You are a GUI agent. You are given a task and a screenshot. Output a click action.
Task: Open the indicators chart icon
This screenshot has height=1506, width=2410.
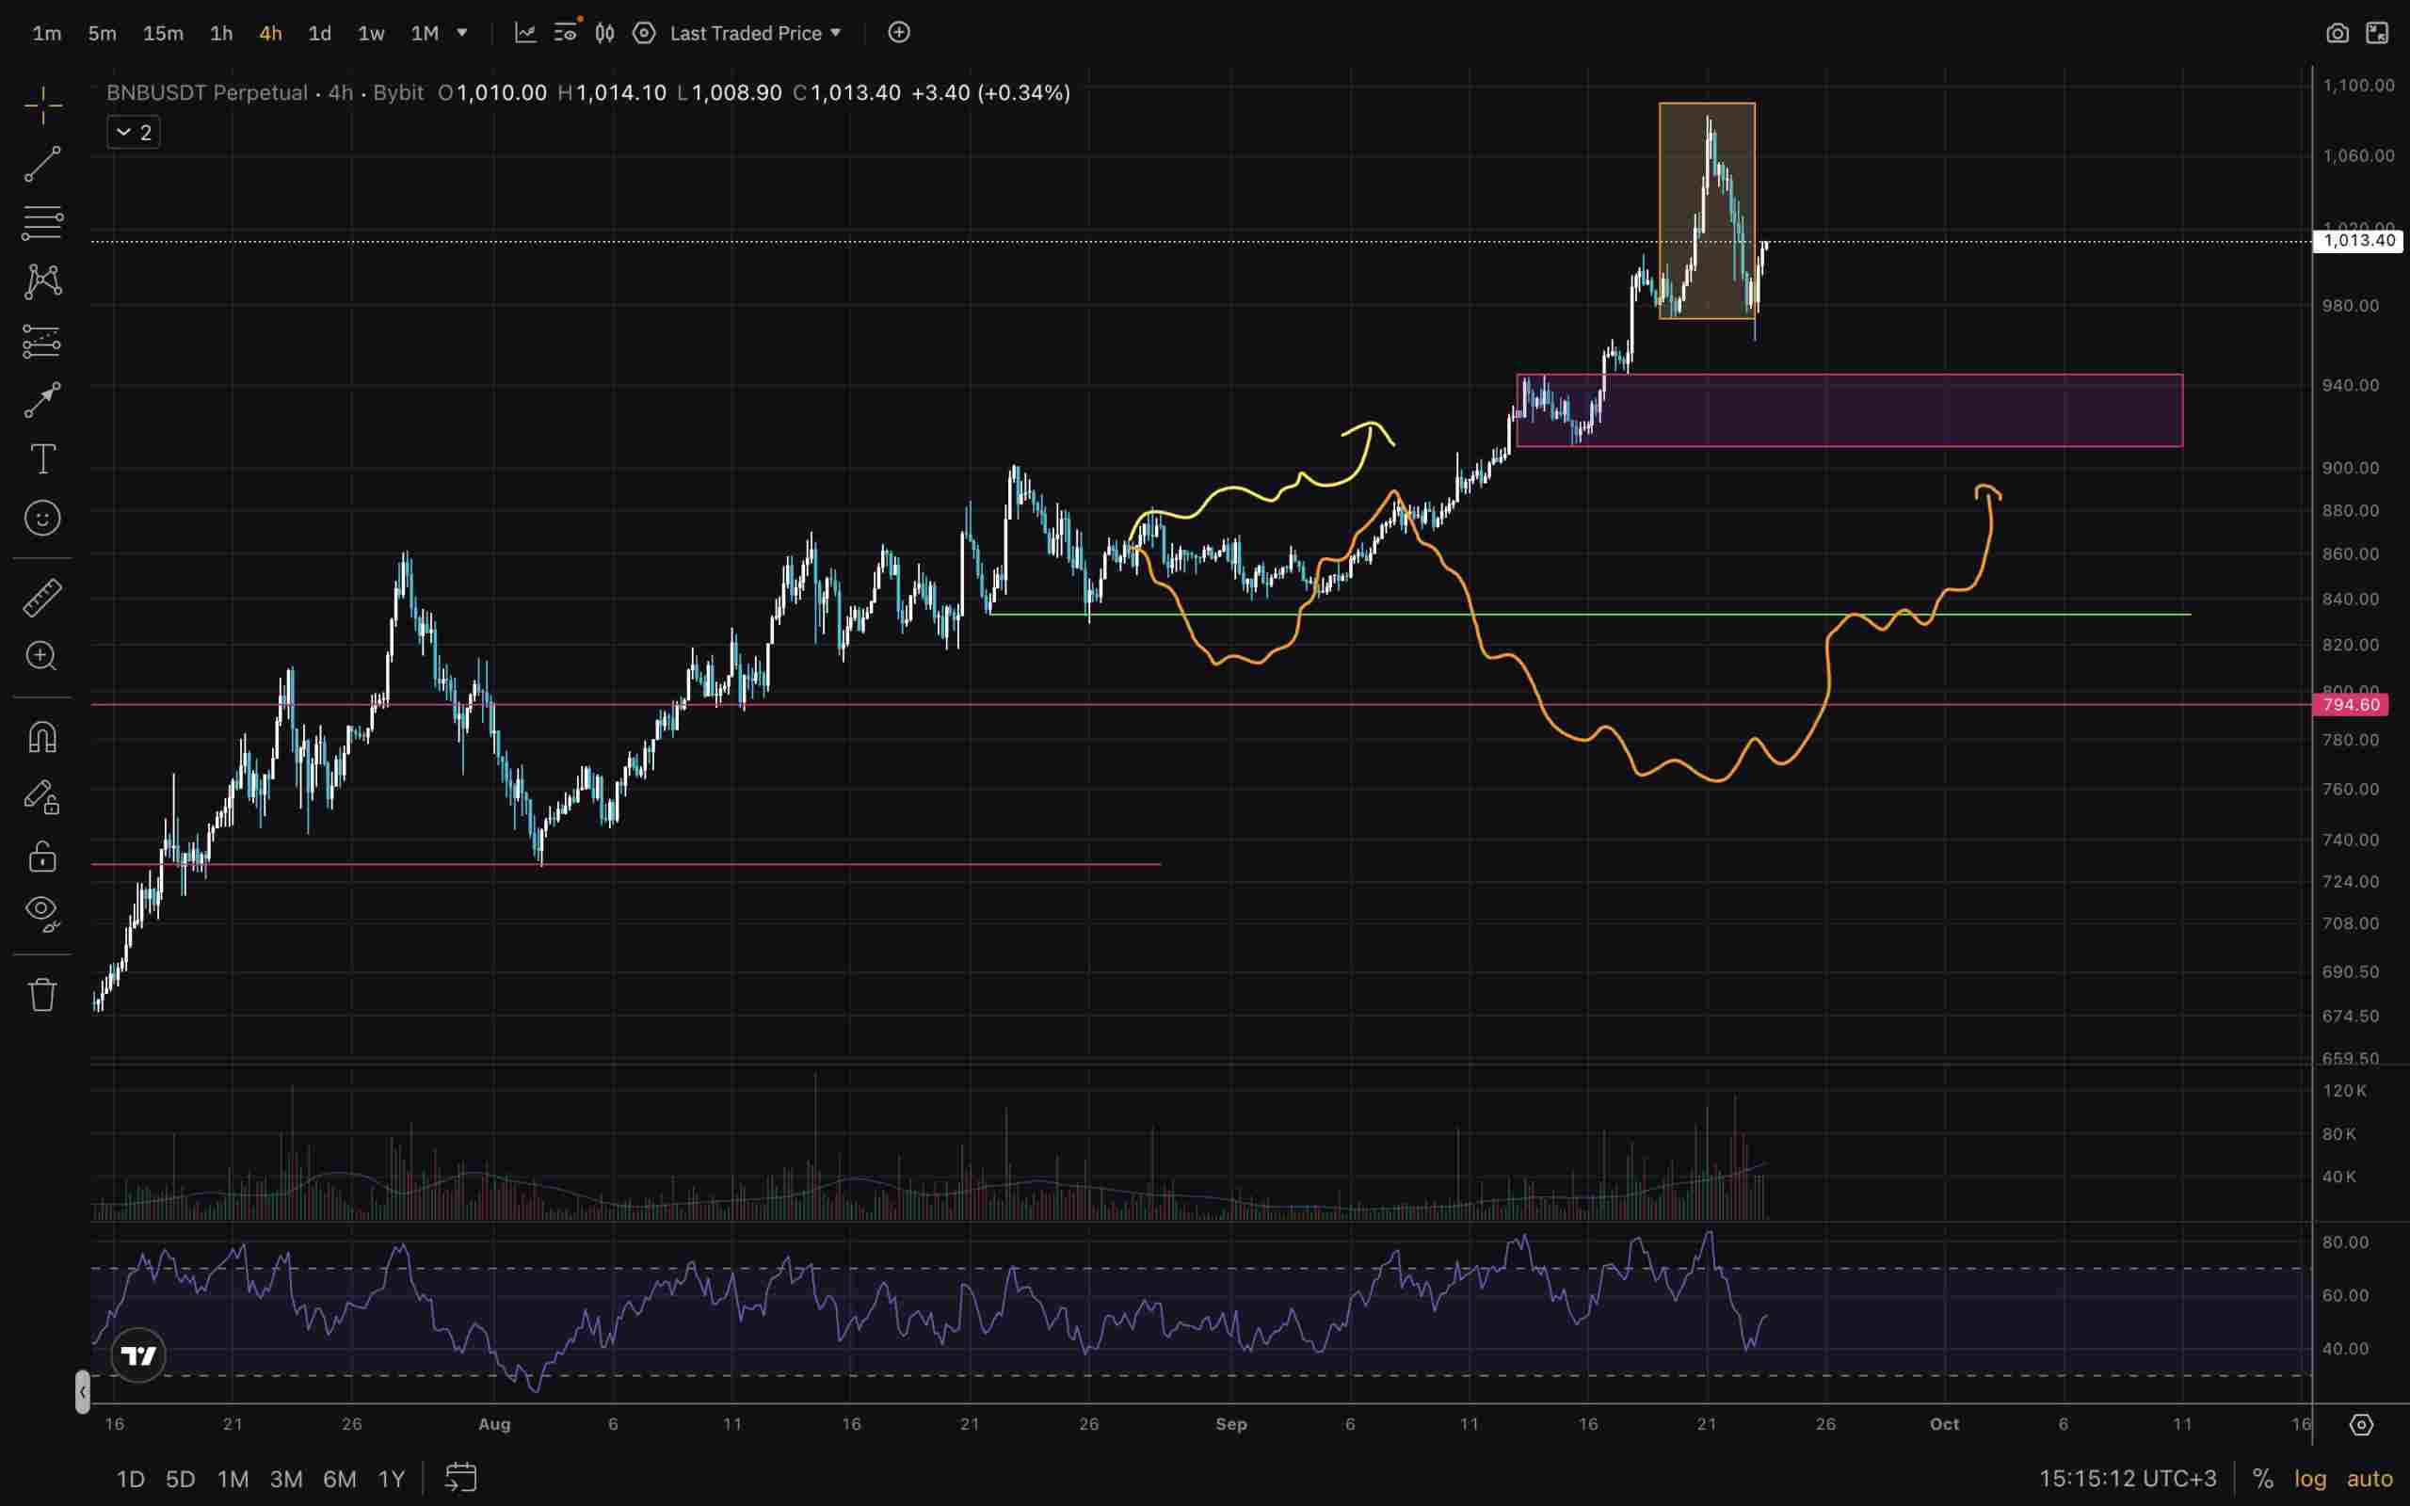[524, 33]
